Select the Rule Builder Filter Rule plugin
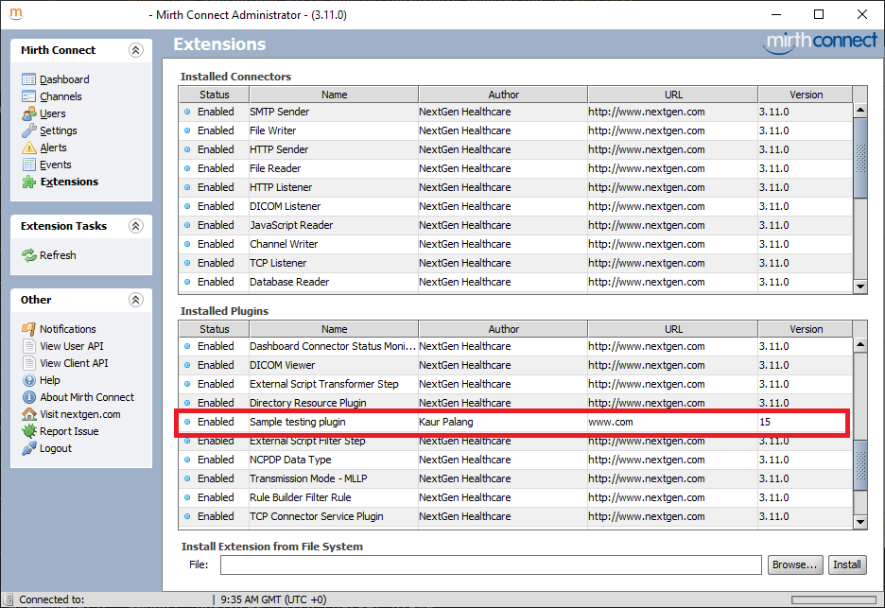 515,497
